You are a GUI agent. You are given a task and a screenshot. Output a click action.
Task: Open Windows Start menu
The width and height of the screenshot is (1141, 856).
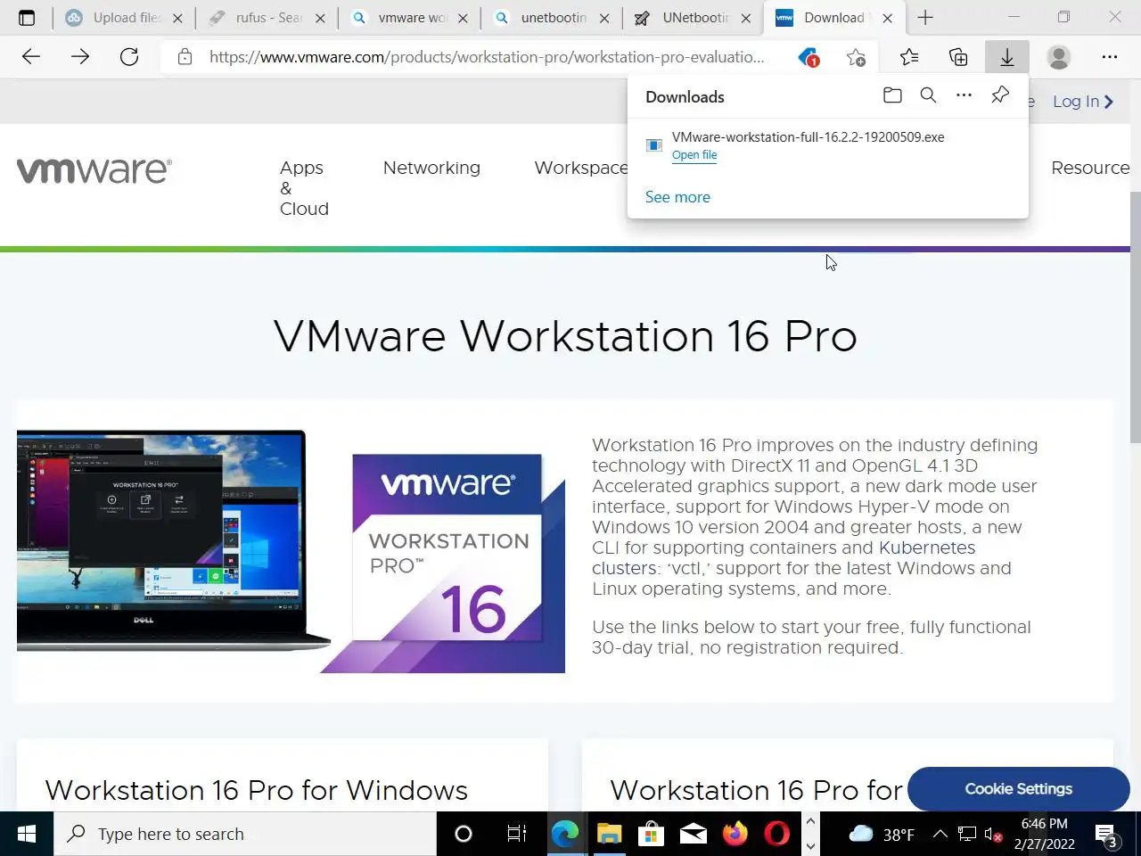pos(27,834)
